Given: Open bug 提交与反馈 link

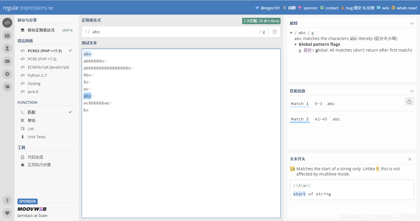Looking at the screenshot, I should coord(360,8).
